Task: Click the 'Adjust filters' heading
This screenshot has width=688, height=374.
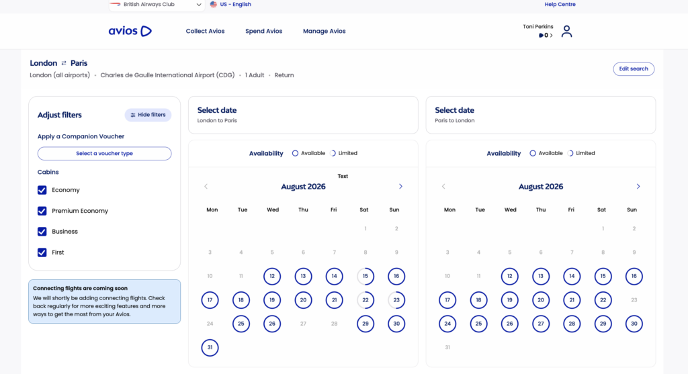Action: coord(60,115)
